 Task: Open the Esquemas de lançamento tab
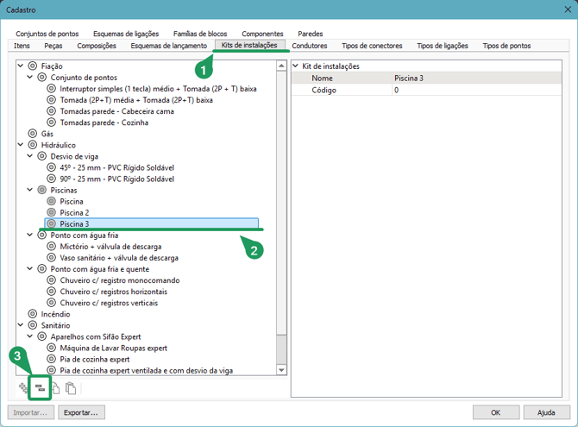[168, 46]
